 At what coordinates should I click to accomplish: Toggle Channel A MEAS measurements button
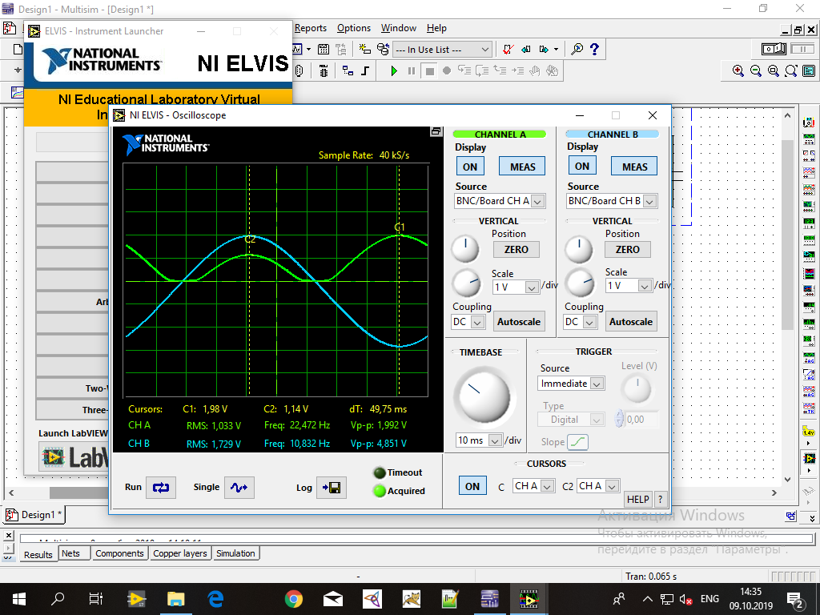point(522,167)
